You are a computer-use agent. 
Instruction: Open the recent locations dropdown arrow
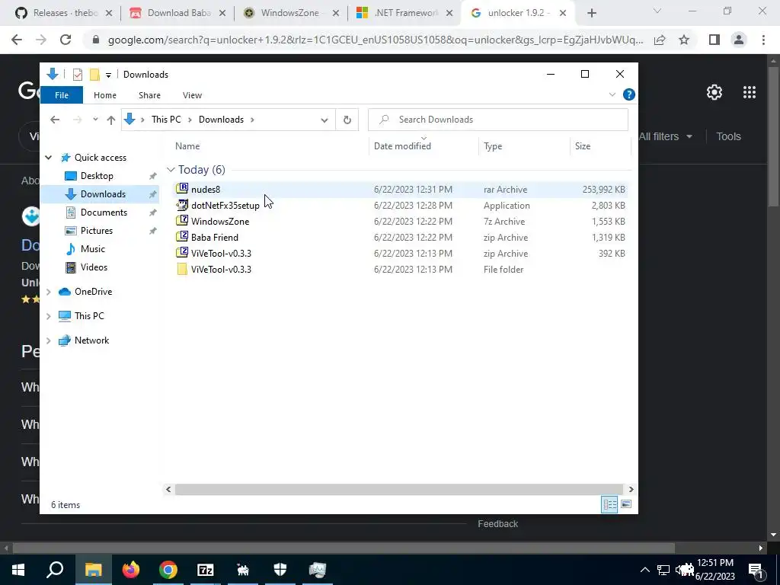tap(95, 120)
